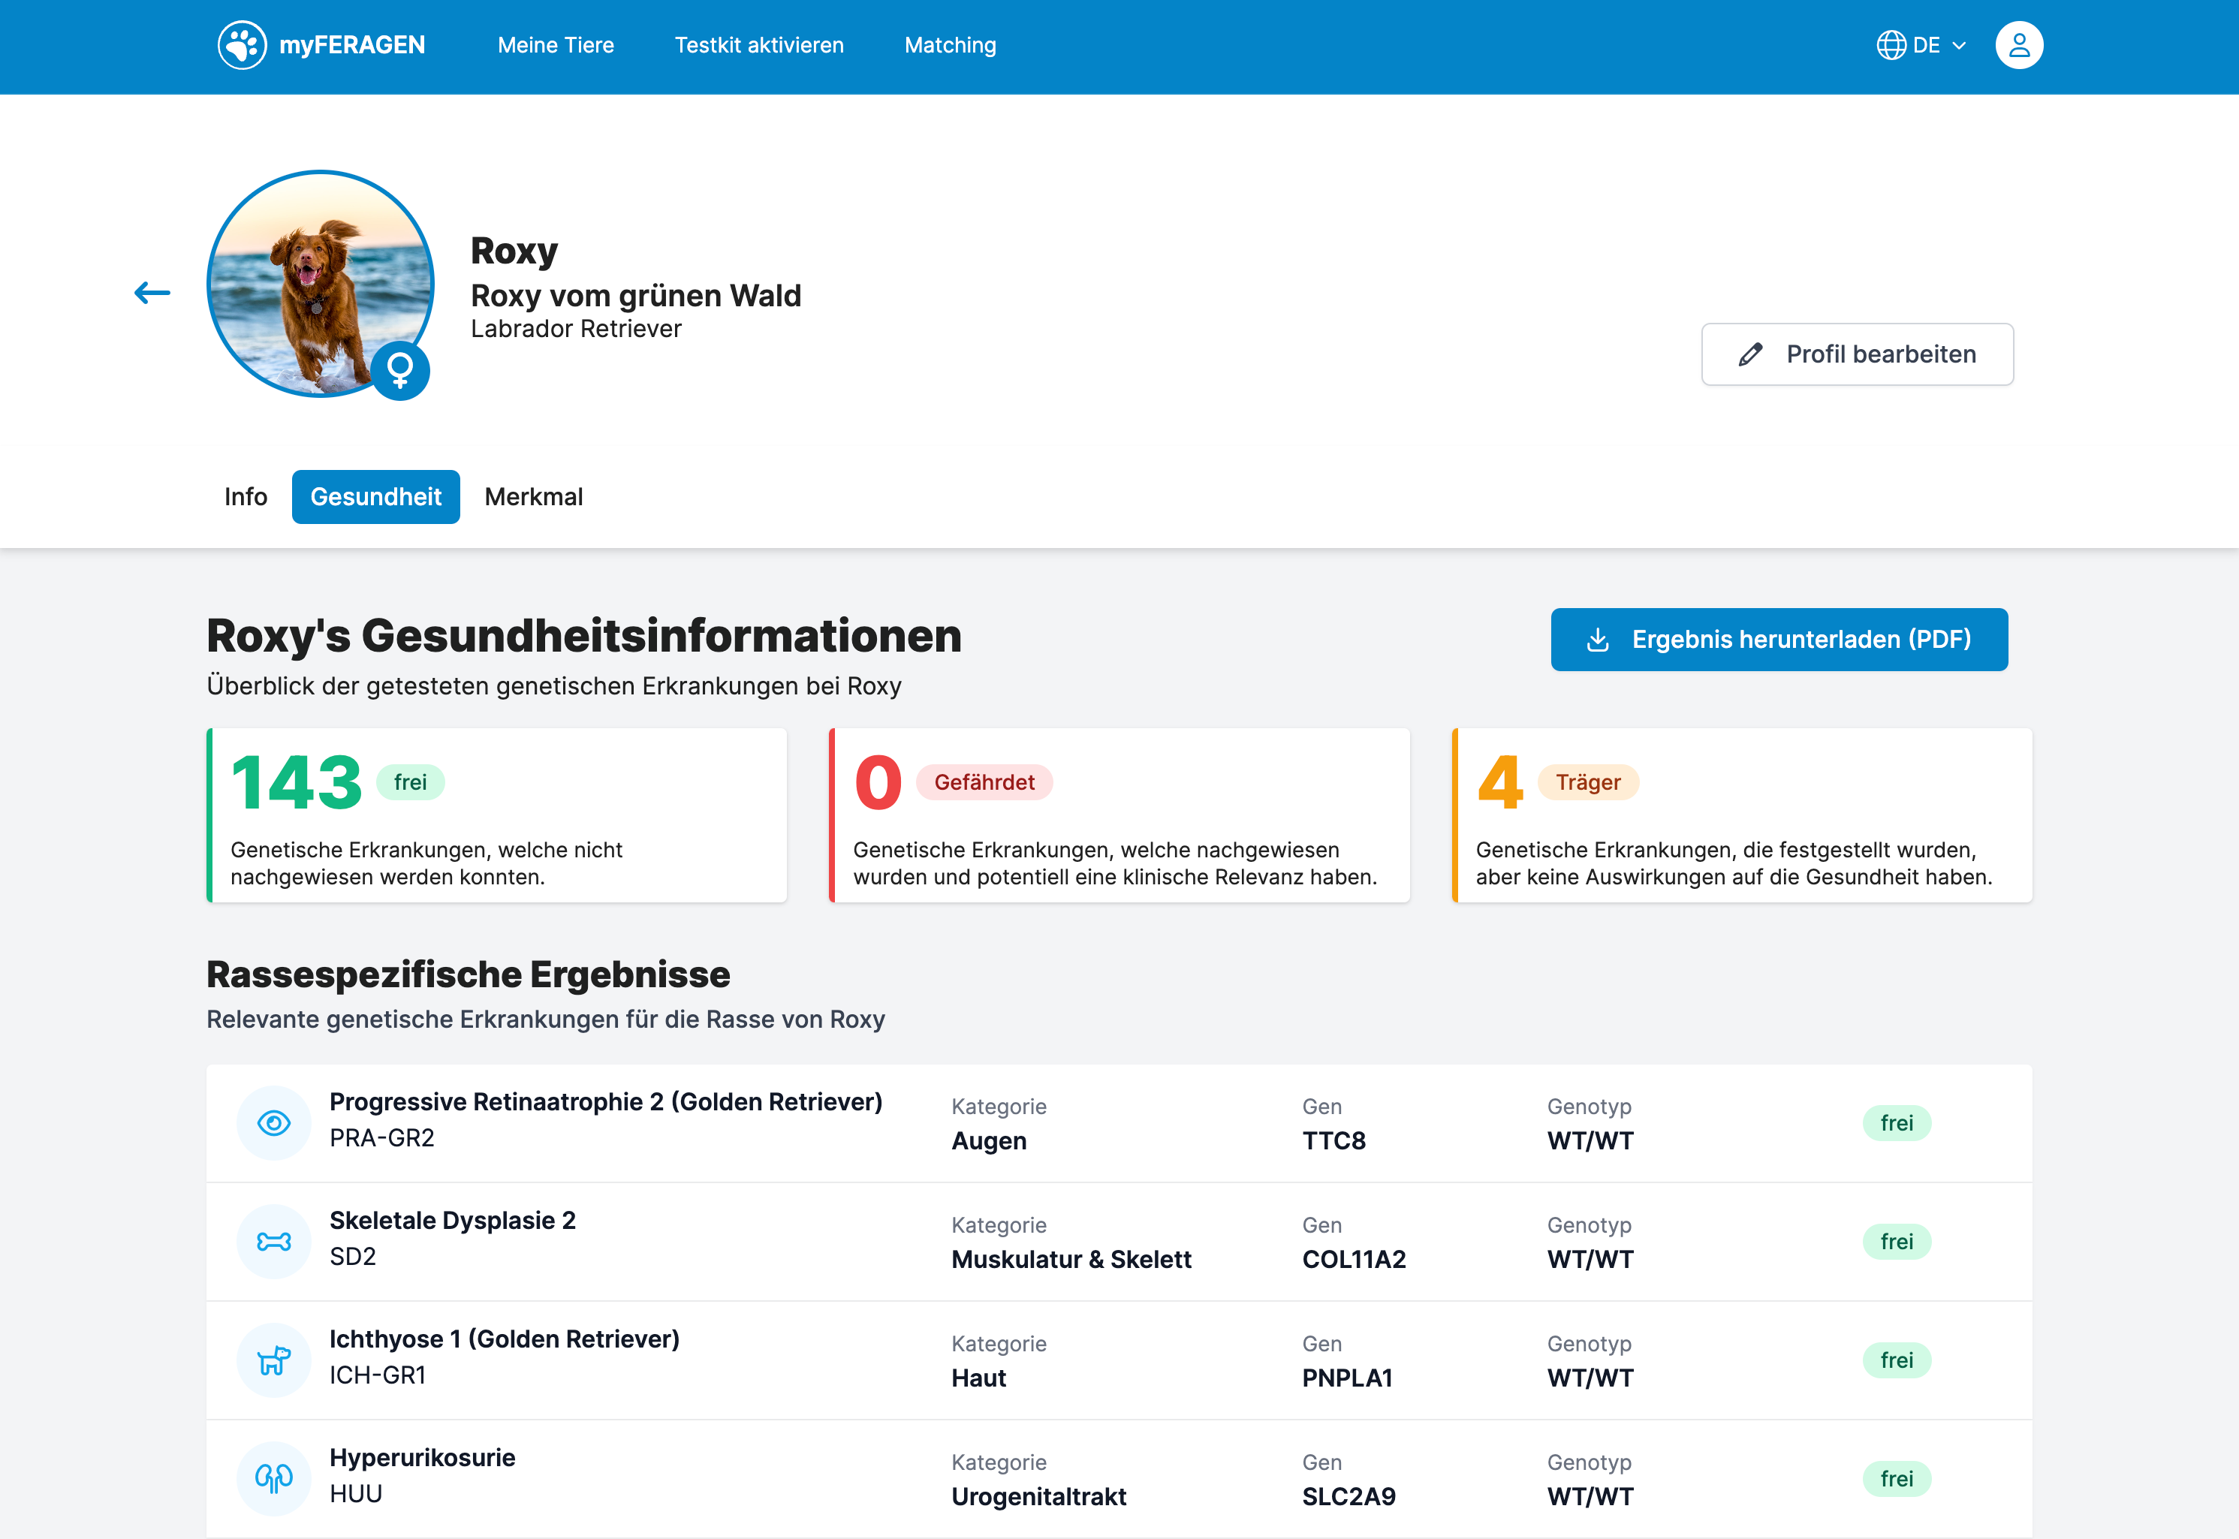Click the dog icon beside Ichthyose 1
Screen dimensions: 2239x1539
click(274, 1360)
